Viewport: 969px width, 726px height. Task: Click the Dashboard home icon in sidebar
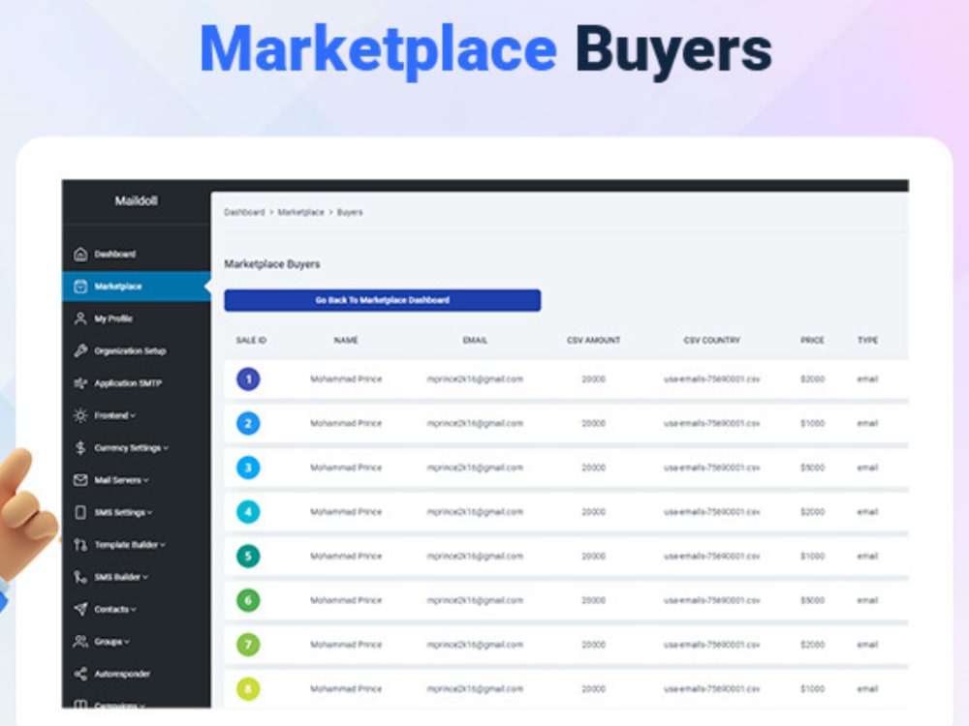click(x=80, y=255)
